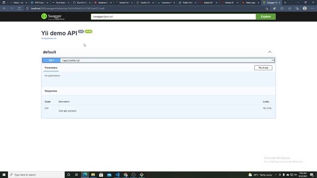Open the weather widget on taskbar
Viewport: 317px width, 178px height.
(x=261, y=175)
